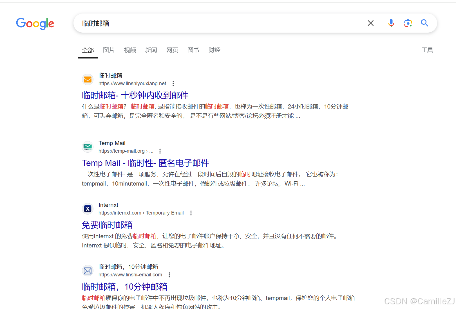Open three-dot menu beside temp-mail.org URL
Viewport: 456px width, 309px height.
[x=160, y=151]
